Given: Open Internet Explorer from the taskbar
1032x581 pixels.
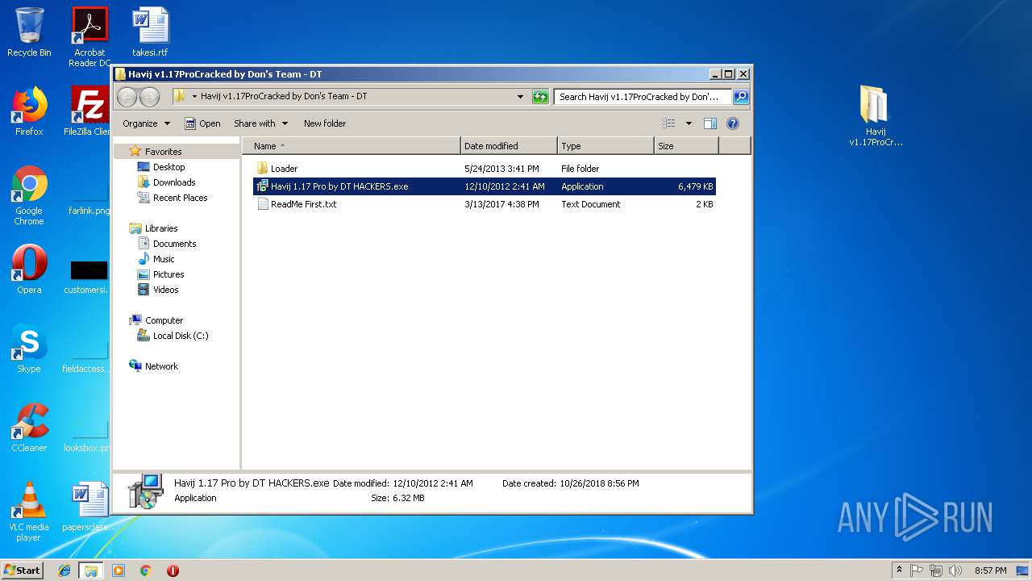Looking at the screenshot, I should [64, 571].
